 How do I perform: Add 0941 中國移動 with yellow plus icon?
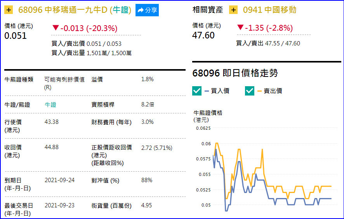233,10
